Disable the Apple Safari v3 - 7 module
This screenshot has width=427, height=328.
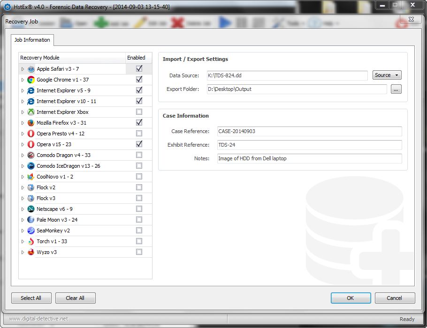[x=139, y=68]
